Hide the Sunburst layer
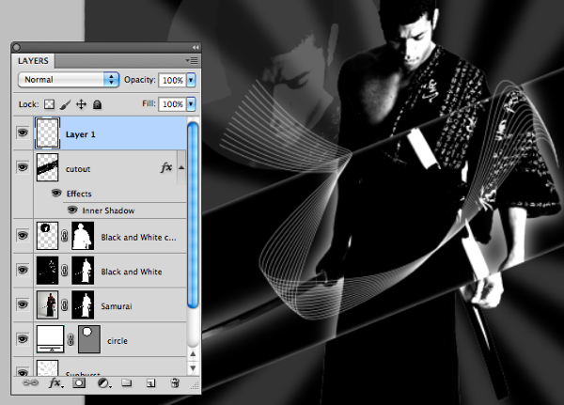The image size is (564, 405). pos(23,371)
